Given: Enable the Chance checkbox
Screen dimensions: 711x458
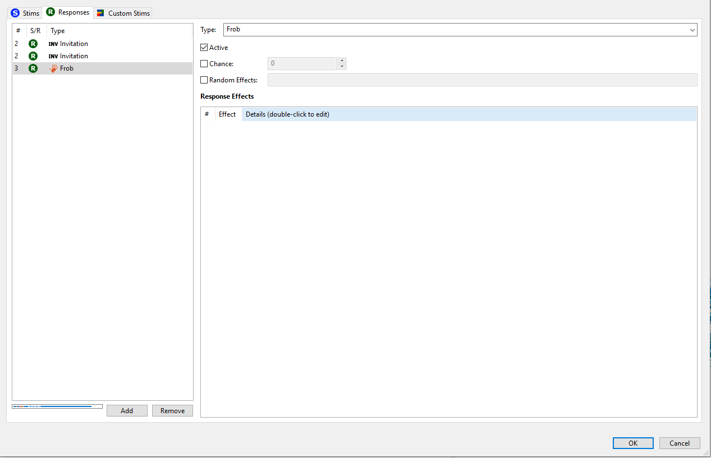Looking at the screenshot, I should point(204,64).
